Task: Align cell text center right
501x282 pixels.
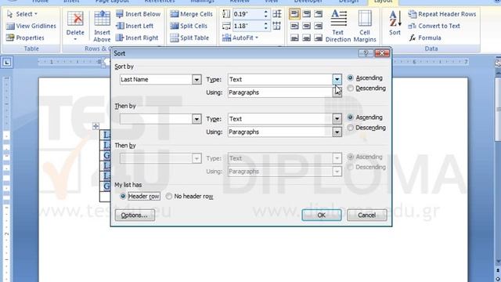Action: coord(319,26)
